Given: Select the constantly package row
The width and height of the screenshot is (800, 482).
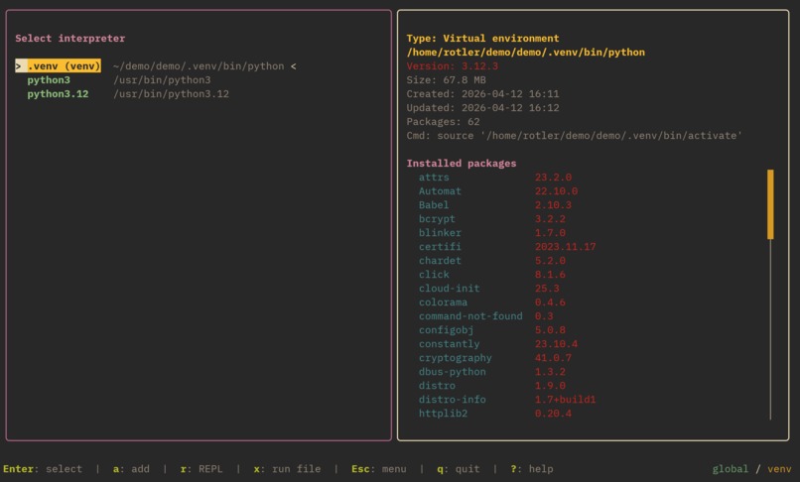Looking at the screenshot, I should [x=498, y=344].
